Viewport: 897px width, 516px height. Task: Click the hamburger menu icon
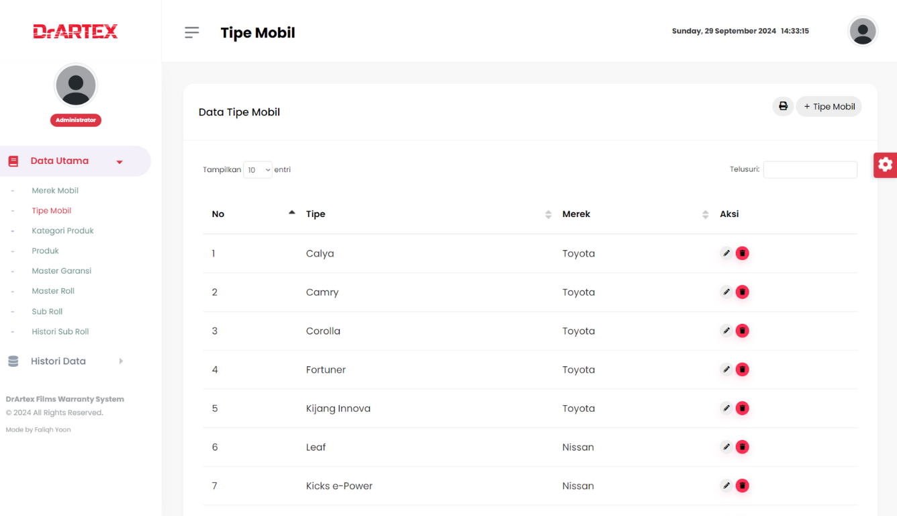192,32
